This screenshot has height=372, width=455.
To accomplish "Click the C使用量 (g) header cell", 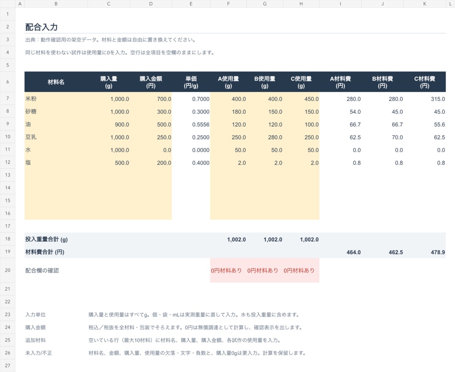I will (x=301, y=82).
